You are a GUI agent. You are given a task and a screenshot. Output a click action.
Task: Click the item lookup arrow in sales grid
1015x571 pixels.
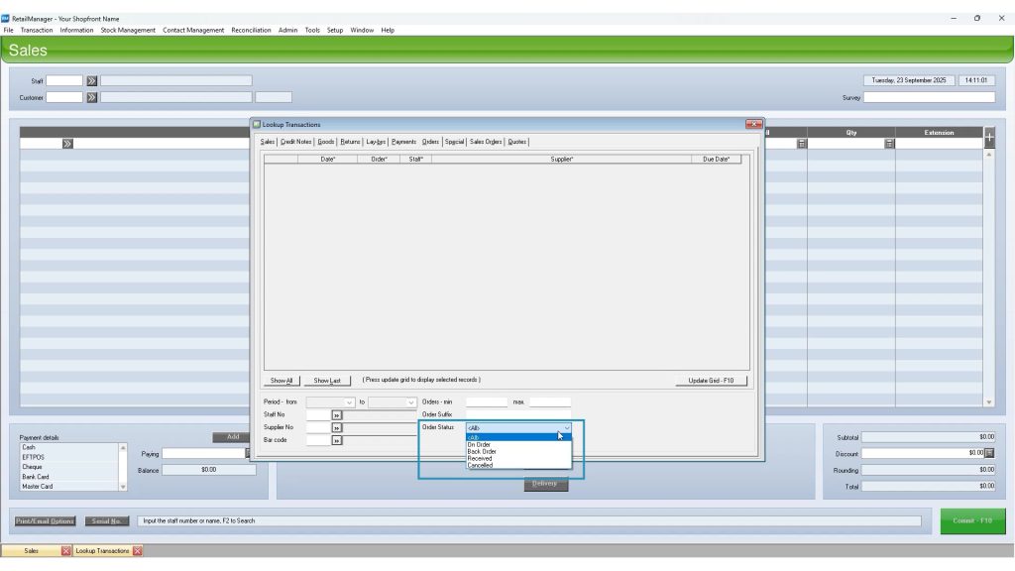point(67,144)
